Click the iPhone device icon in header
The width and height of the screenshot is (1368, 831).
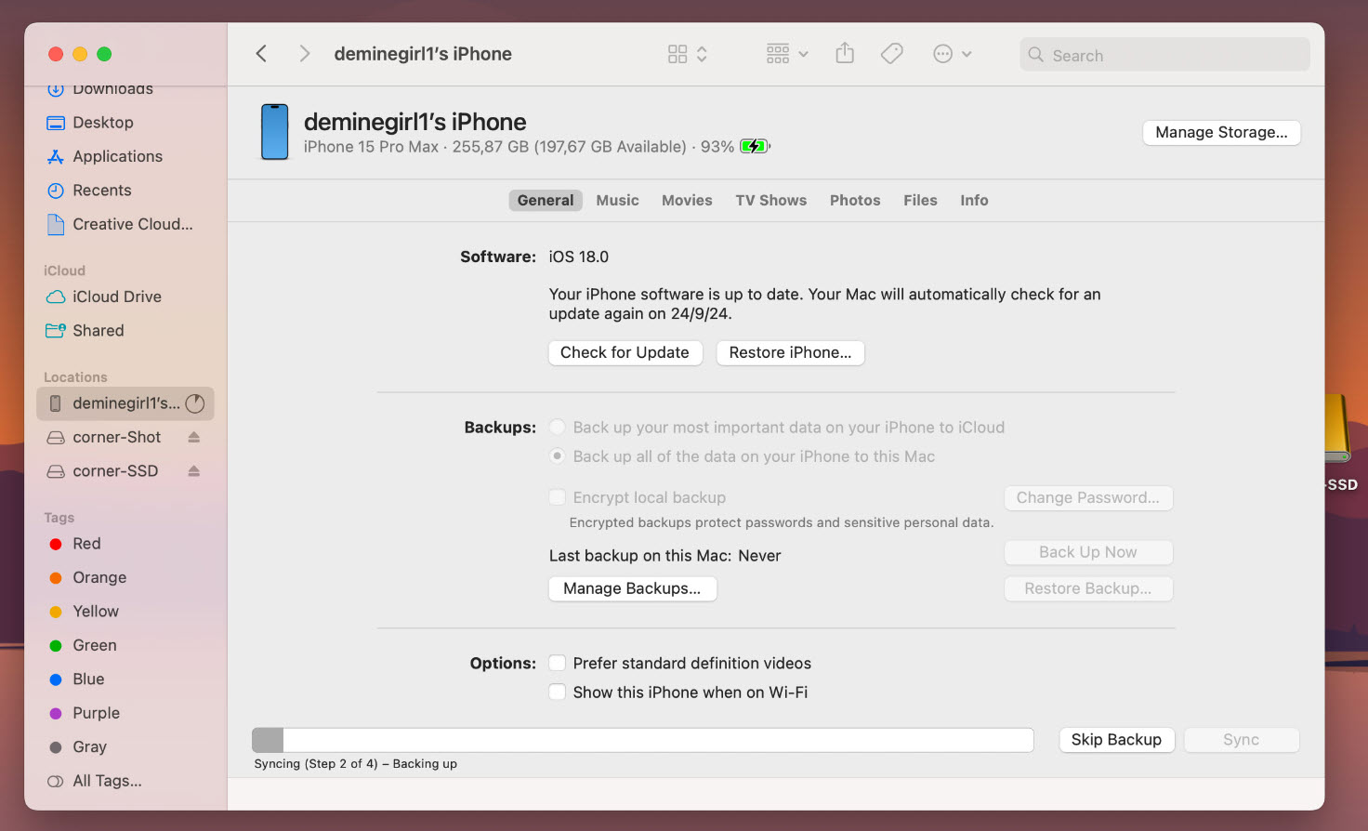[x=274, y=132]
